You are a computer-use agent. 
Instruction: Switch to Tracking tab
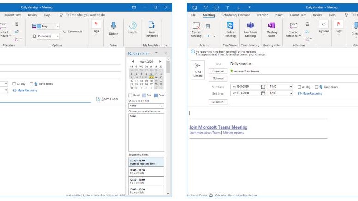pos(263,15)
